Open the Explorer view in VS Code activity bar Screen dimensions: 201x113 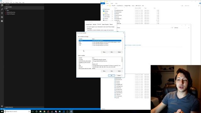coord(2,5)
